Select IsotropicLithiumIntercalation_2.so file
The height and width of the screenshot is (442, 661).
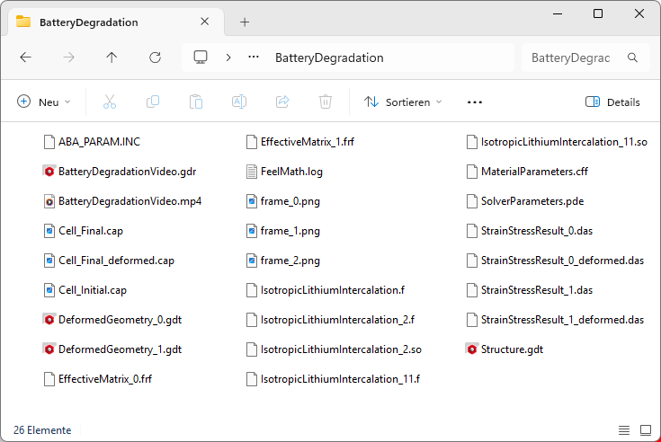pyautogui.click(x=334, y=349)
